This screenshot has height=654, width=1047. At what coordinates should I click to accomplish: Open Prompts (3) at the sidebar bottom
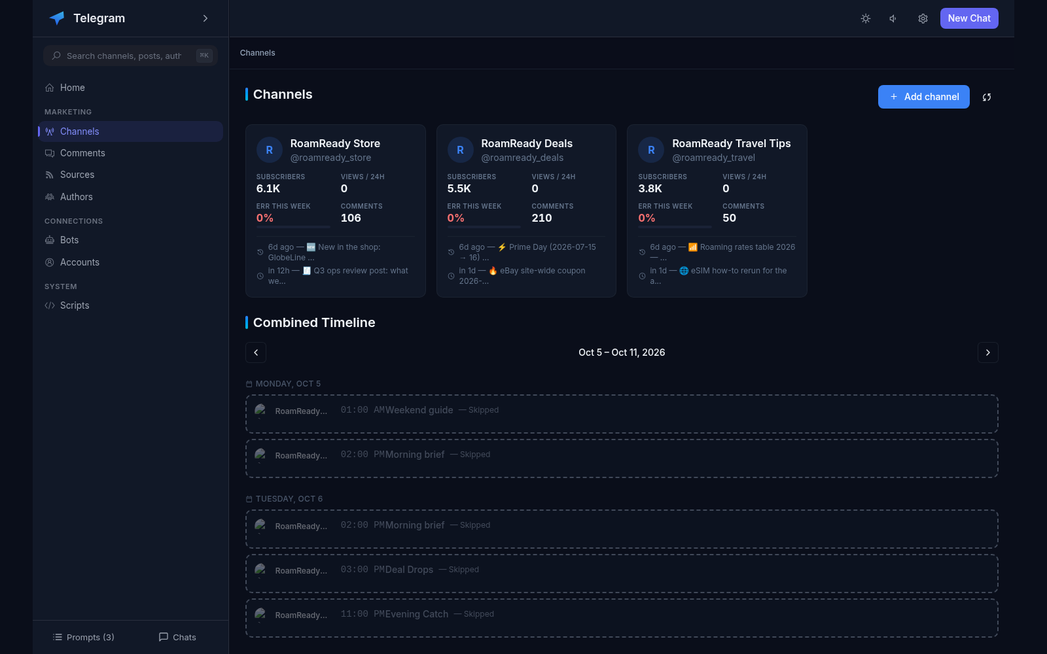(84, 637)
